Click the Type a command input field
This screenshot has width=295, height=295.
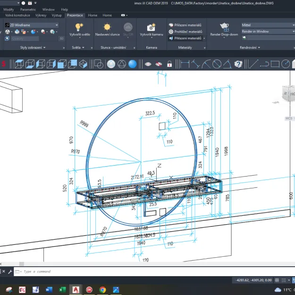click(x=154, y=271)
